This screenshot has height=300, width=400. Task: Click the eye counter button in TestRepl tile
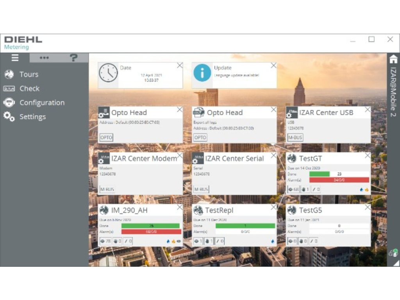click(x=198, y=241)
